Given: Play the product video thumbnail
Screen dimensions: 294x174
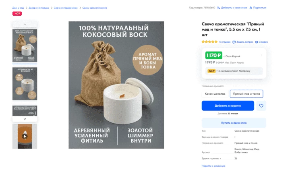Looking at the screenshot, I should (25, 136).
